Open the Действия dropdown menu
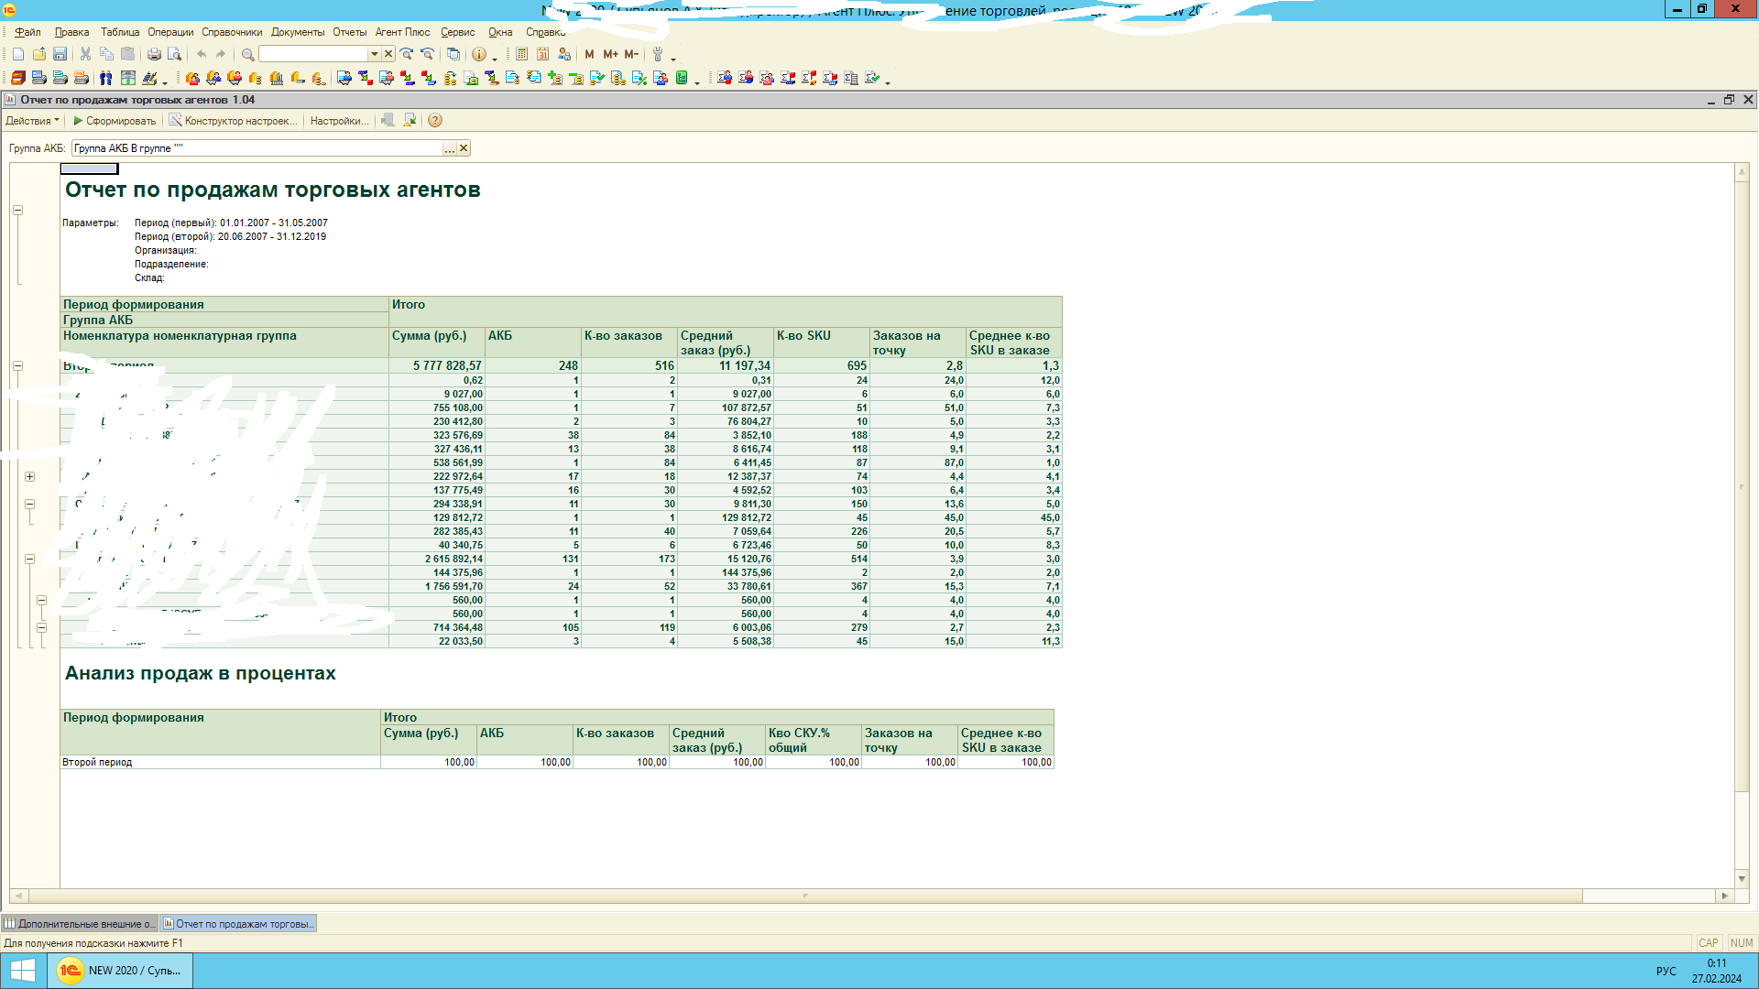1759x989 pixels. pos(32,121)
